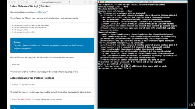Go forward in Safari history
Viewport: 195px width, 109px height.
[22, 2]
